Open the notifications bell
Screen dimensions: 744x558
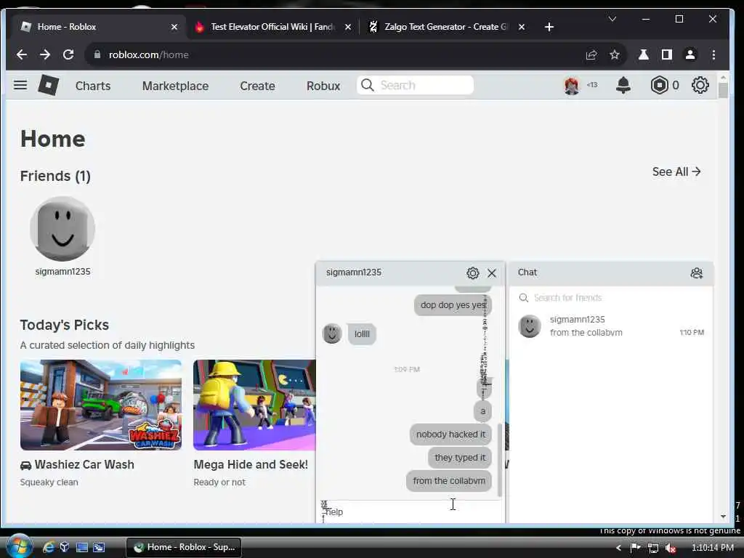[x=623, y=86]
